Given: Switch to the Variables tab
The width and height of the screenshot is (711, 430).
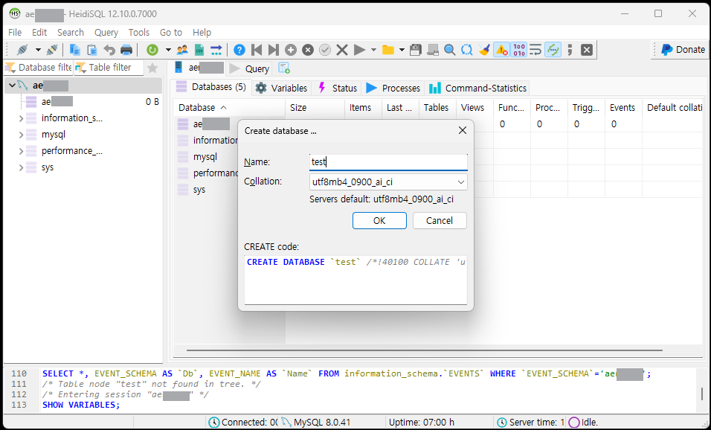Looking at the screenshot, I should [x=282, y=88].
